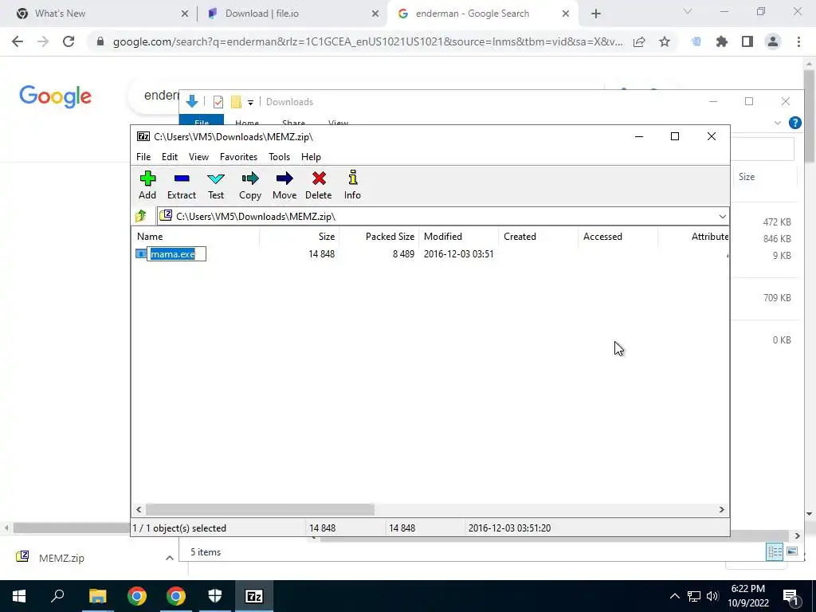The image size is (816, 612).
Task: Click the Google logo
Action: coord(55,96)
